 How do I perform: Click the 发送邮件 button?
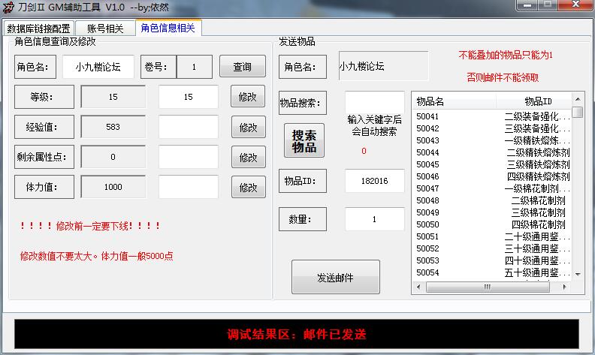336,277
